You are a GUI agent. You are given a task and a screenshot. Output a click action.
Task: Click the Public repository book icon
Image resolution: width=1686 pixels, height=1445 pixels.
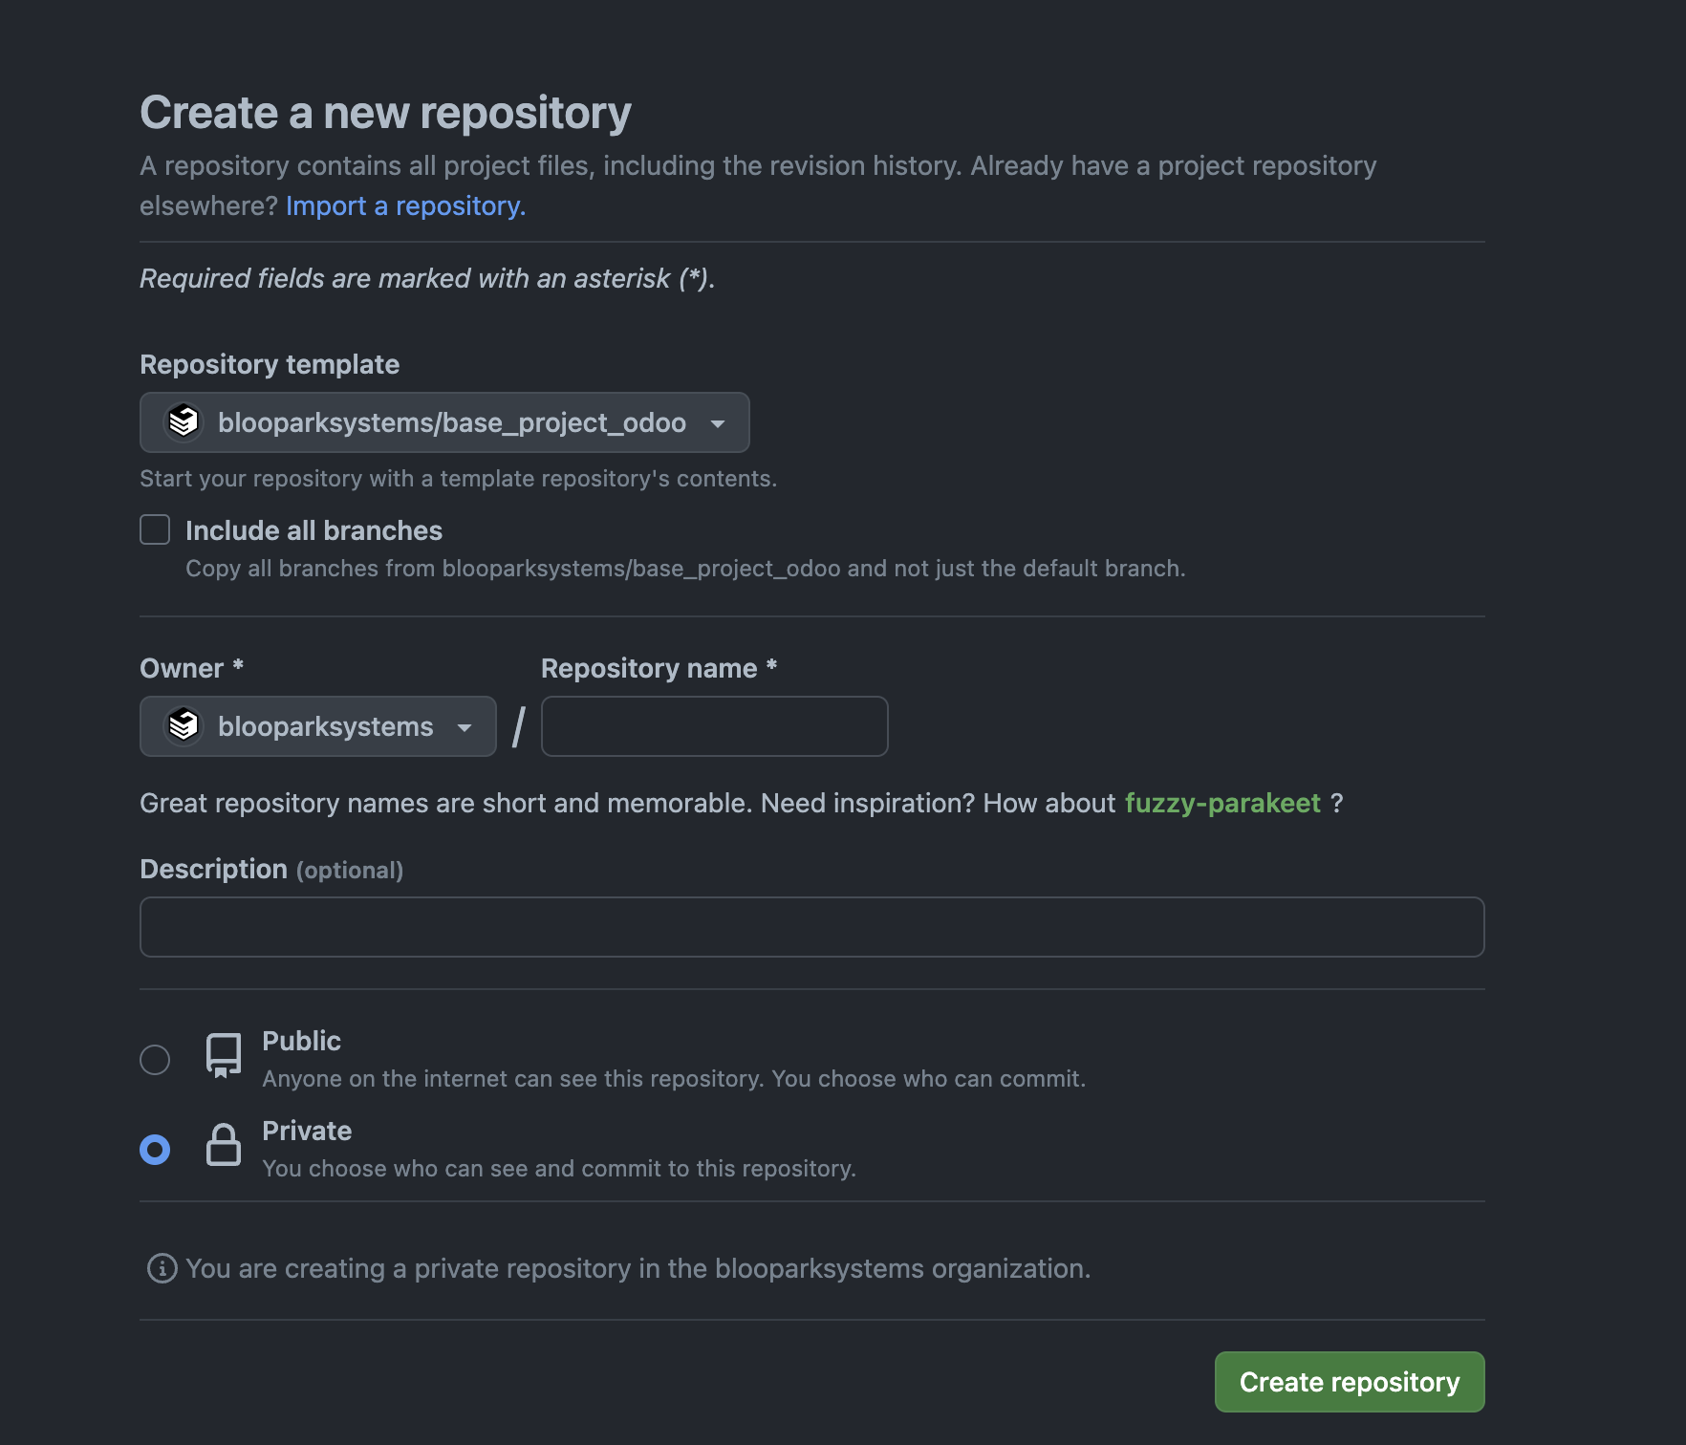point(224,1056)
